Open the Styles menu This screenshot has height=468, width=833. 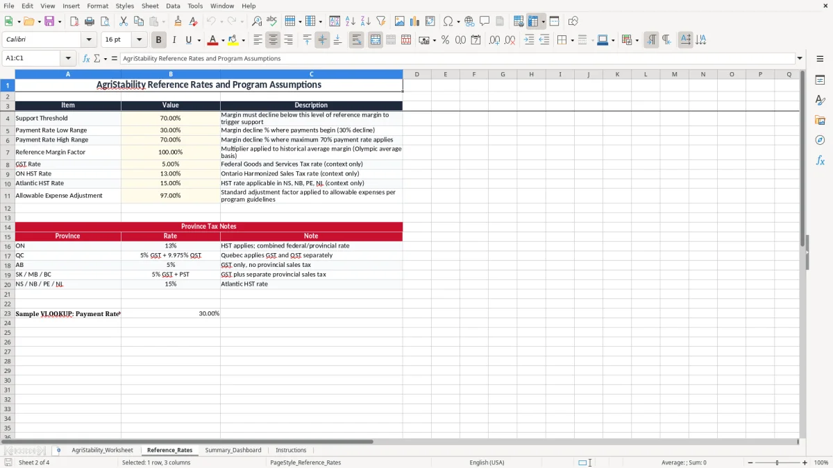click(125, 6)
